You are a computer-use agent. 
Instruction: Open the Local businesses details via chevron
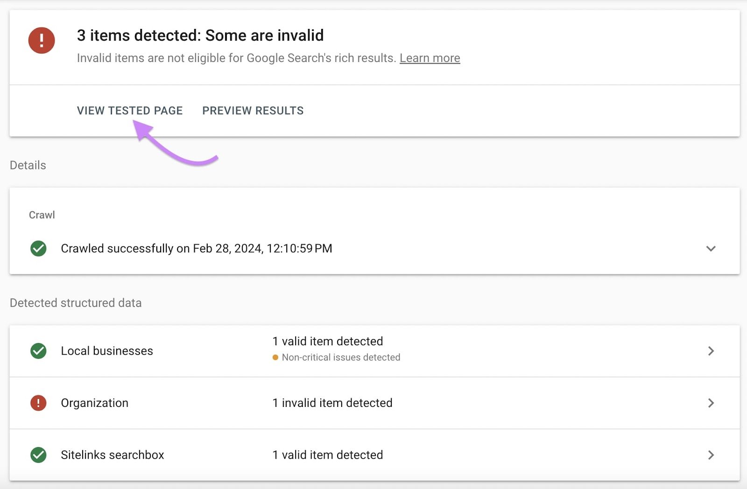point(712,351)
